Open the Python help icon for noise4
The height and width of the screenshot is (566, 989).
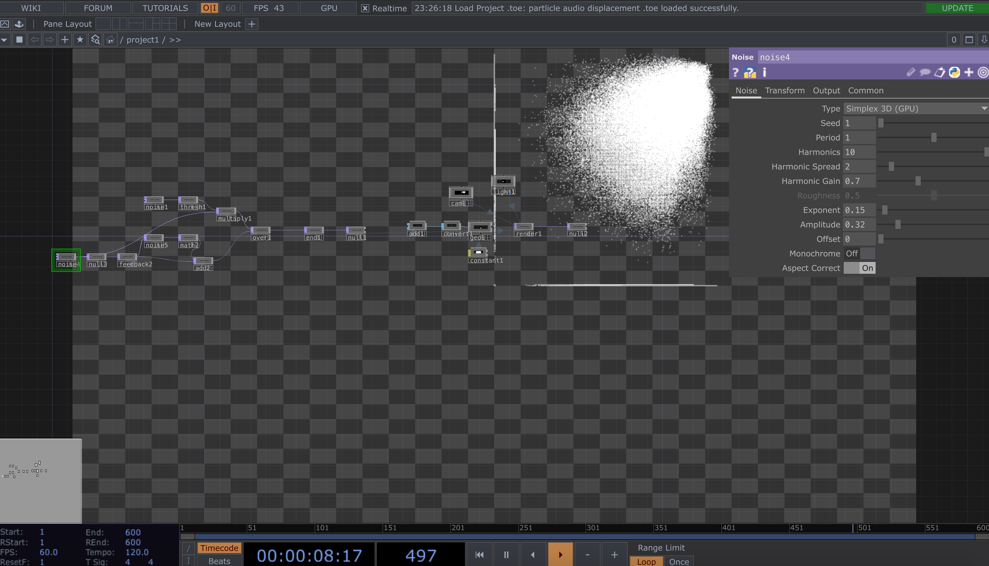(x=749, y=73)
